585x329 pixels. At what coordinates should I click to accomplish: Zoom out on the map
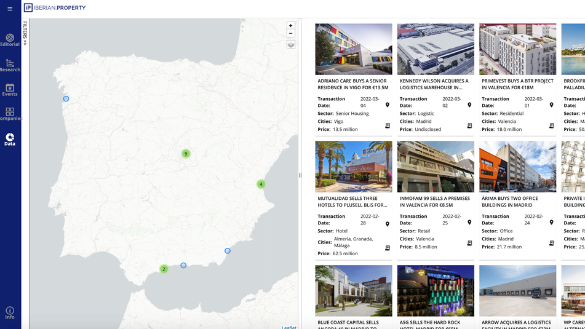[x=290, y=34]
